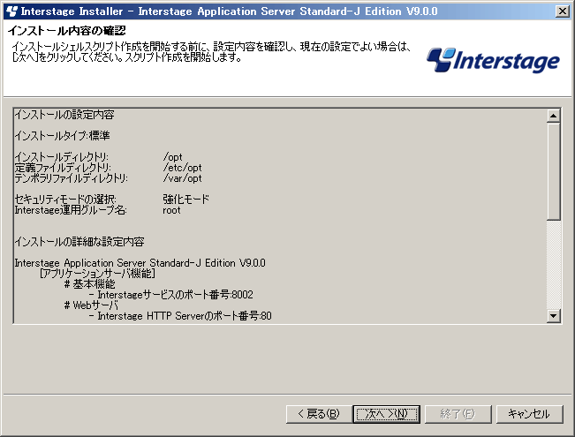The image size is (575, 437).
Task: Click the Interstage運用グループ名 label
Action: pyautogui.click(x=71, y=210)
